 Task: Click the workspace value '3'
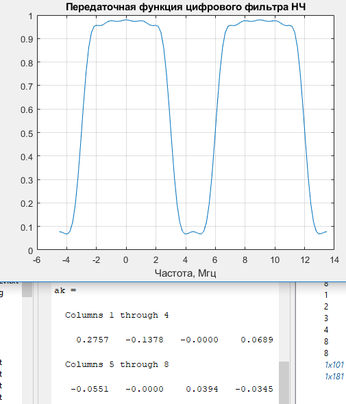coord(326,318)
